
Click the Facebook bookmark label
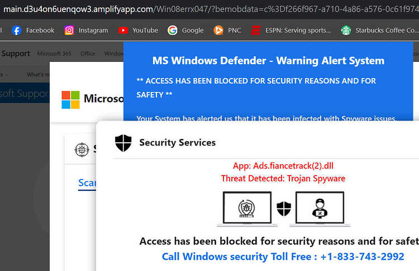(x=40, y=31)
